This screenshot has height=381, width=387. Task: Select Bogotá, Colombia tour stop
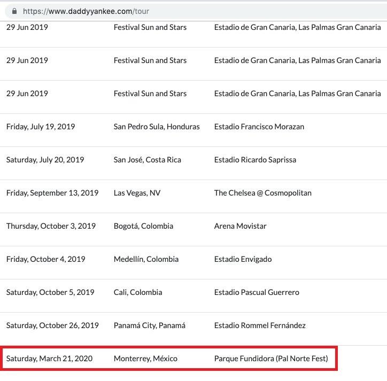click(x=143, y=226)
